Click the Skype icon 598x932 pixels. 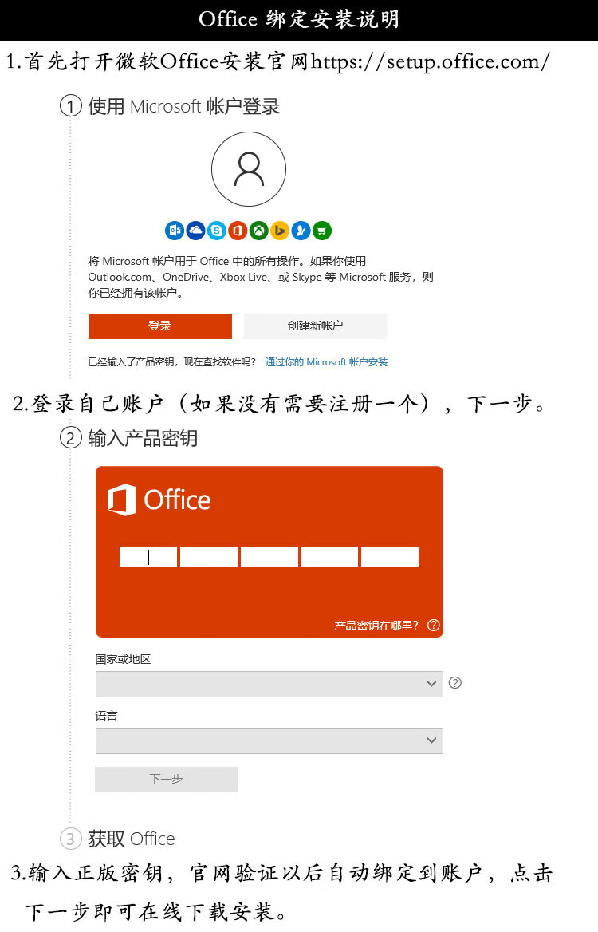[217, 231]
